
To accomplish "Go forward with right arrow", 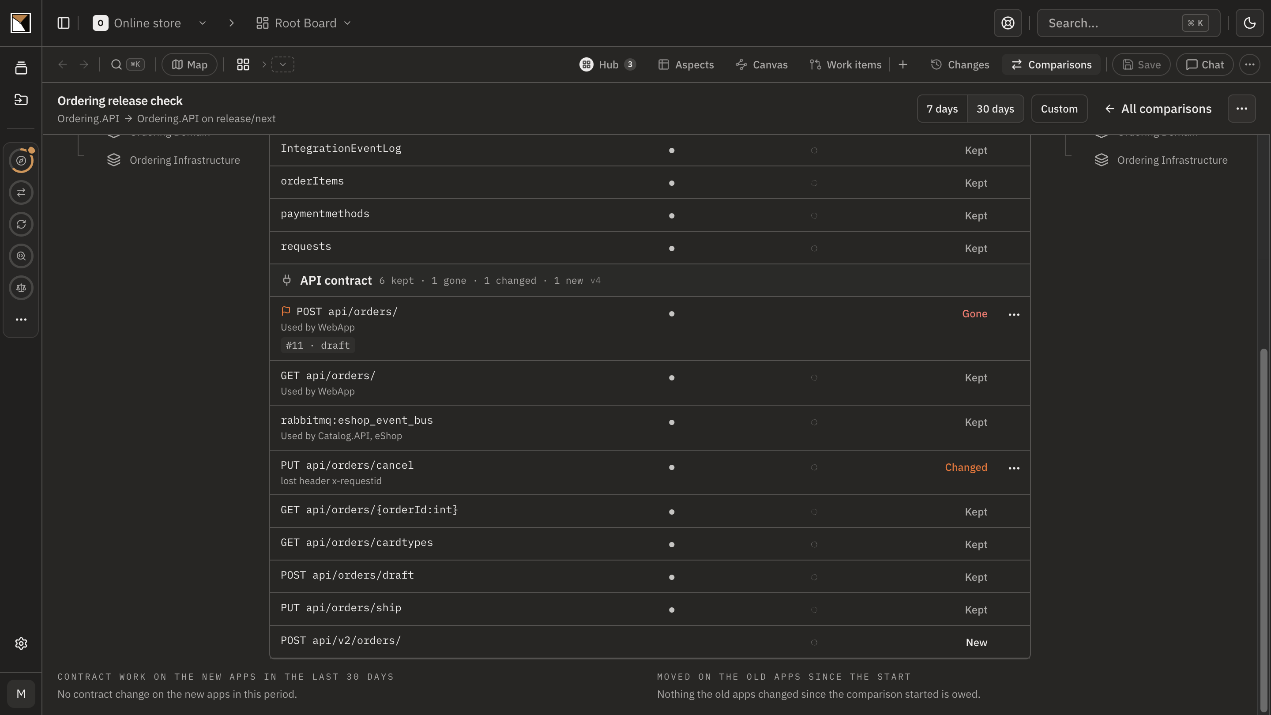I will click(84, 64).
